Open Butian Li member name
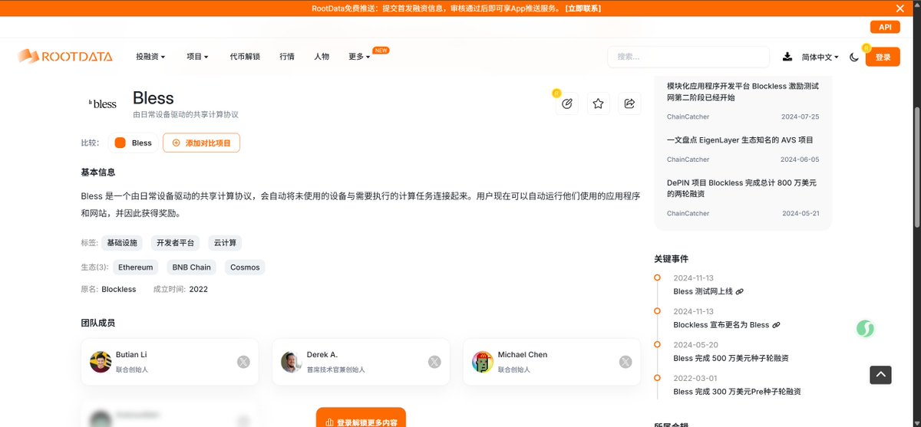The height and width of the screenshot is (427, 921). pos(131,355)
